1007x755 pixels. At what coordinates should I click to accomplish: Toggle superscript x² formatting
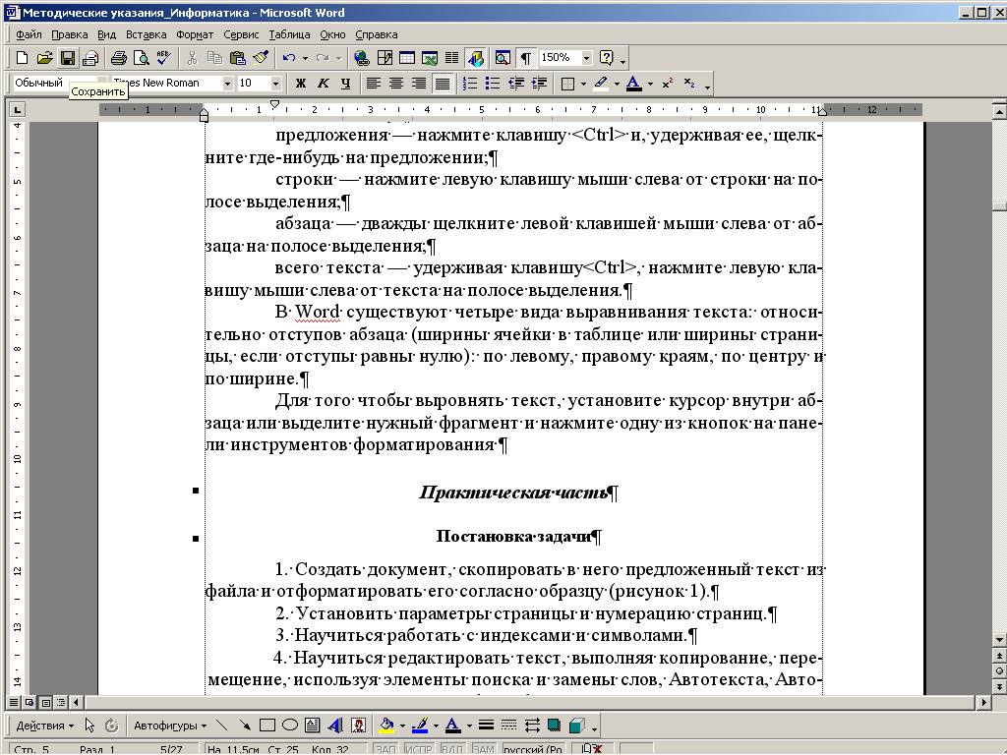(x=668, y=84)
